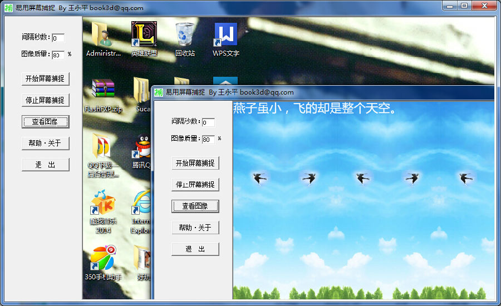
Task: Click the outer window's 图像质量 input box
Action: [x=58, y=55]
